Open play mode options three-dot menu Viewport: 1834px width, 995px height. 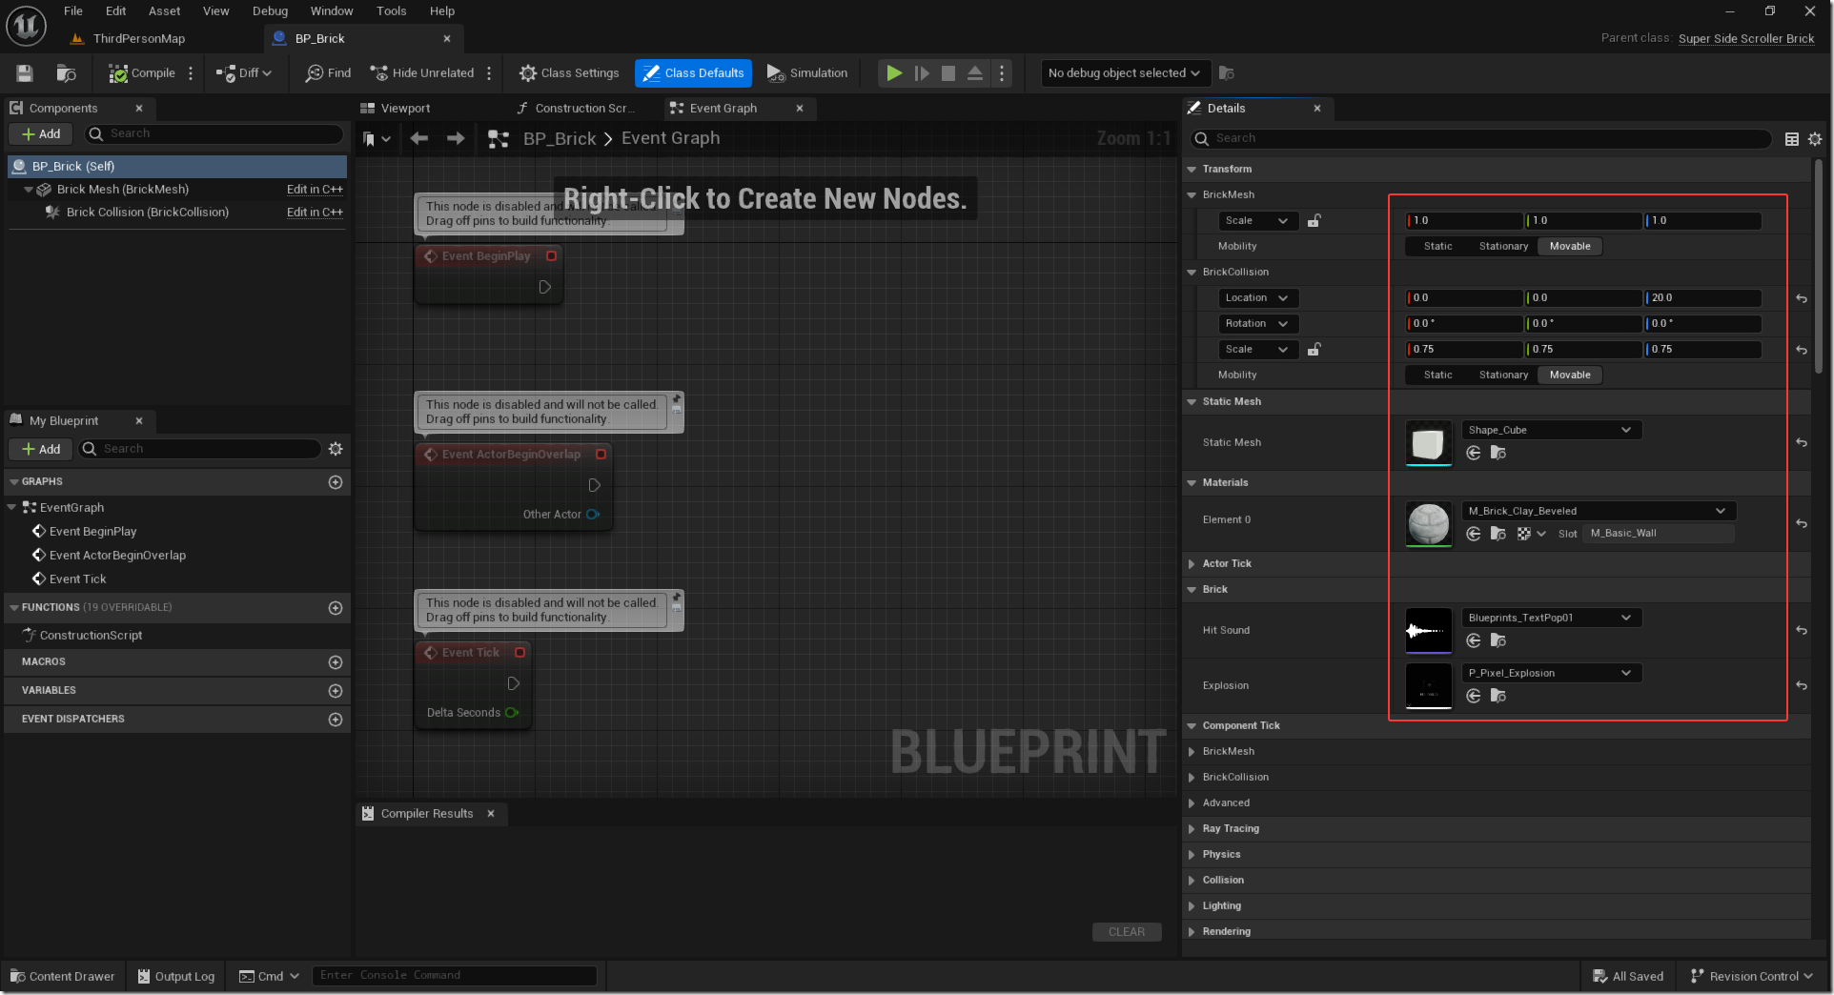tap(1002, 73)
